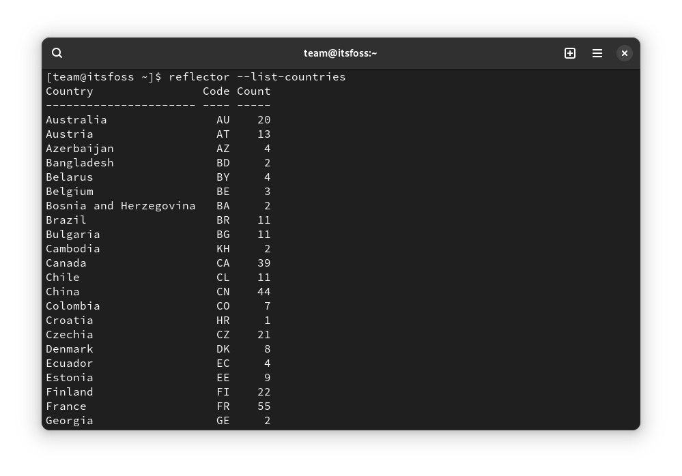Screen dimensions: 682x476
Task: Select the Colombia country name
Action: (x=73, y=306)
